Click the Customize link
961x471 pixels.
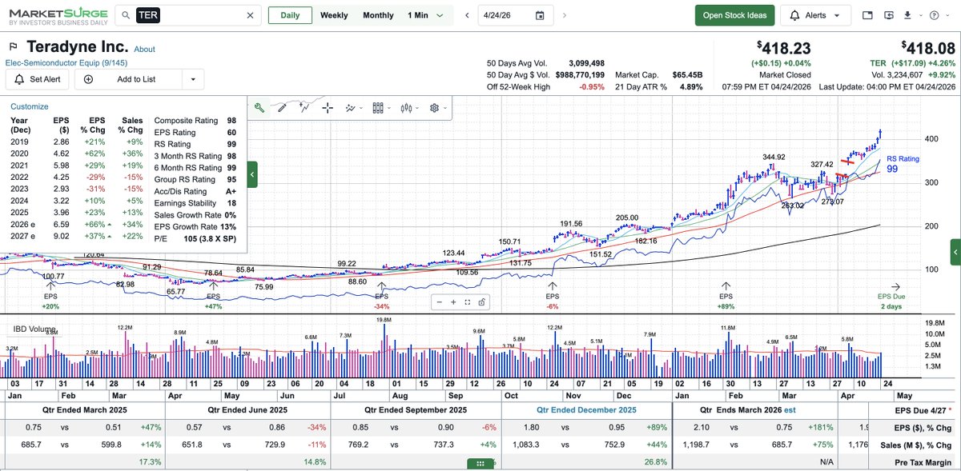point(29,106)
